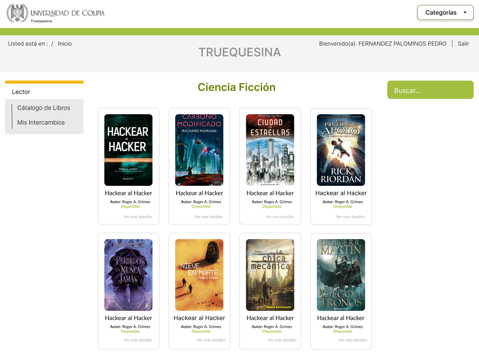The image size is (479, 353).
Task: Open Mis Intercambios in sidebar
Action: point(41,123)
